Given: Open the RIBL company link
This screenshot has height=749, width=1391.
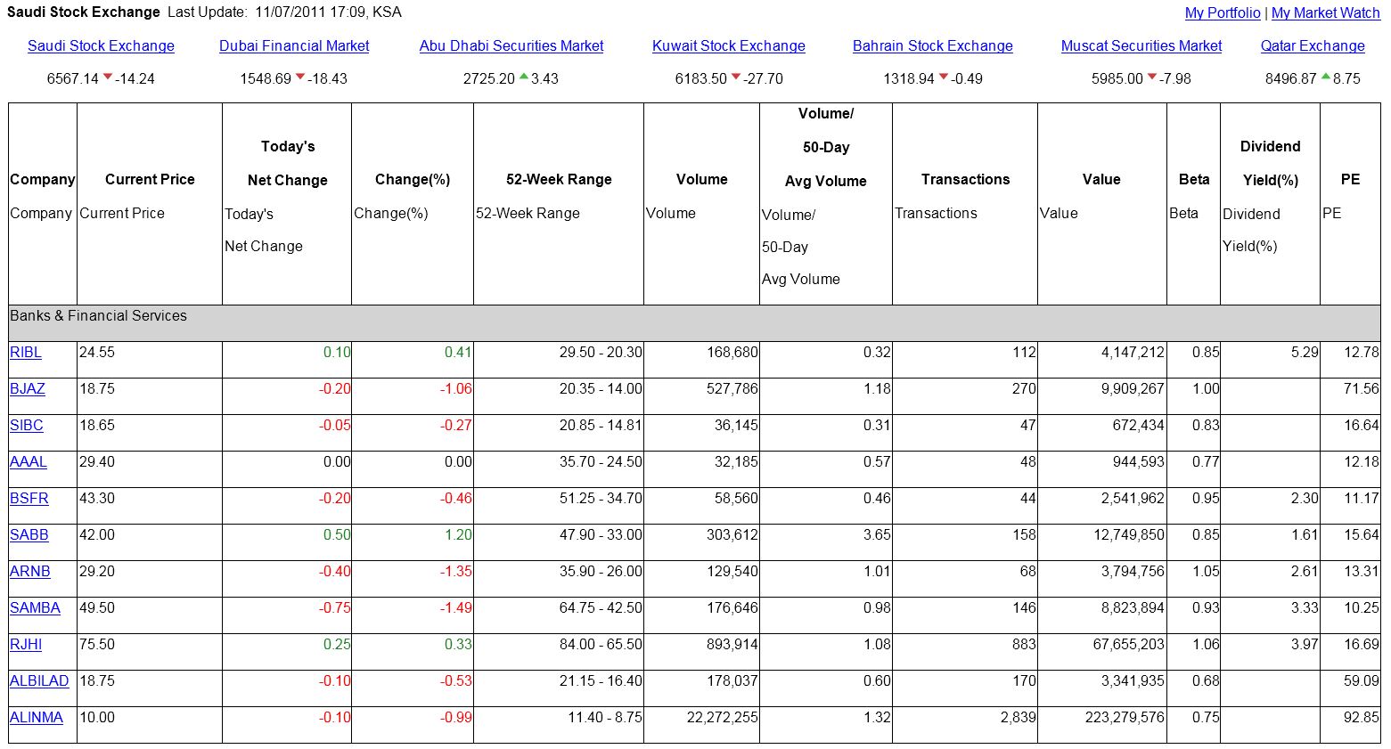Looking at the screenshot, I should point(26,352).
